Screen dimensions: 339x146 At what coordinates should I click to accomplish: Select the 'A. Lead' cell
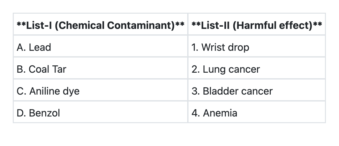[x=100, y=47]
